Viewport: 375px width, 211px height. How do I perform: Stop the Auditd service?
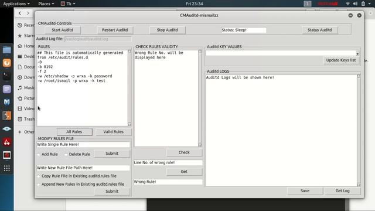point(167,30)
